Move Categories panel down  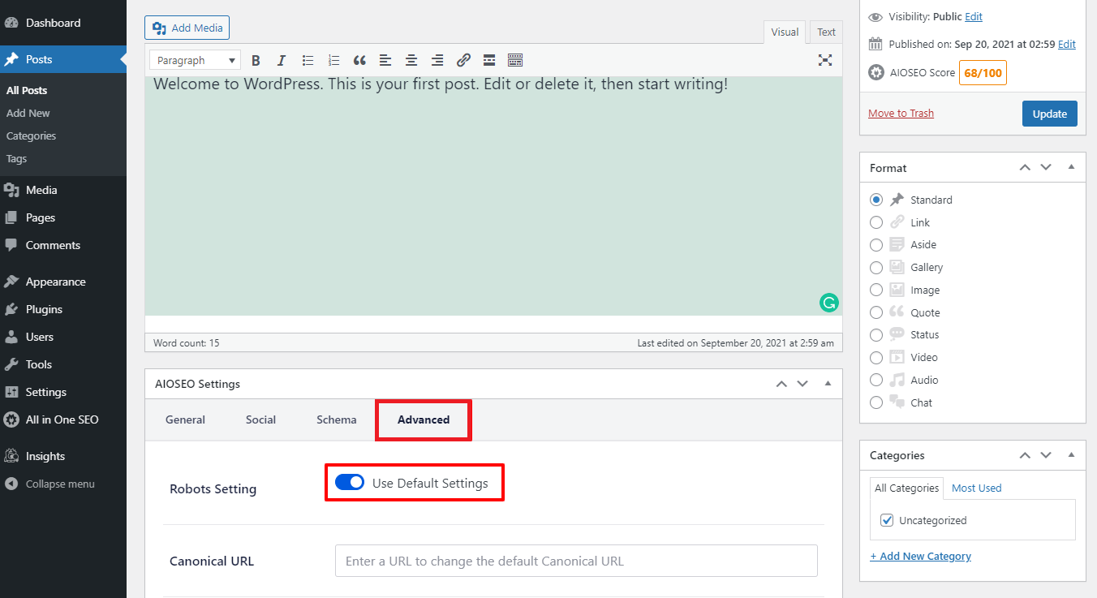coord(1046,455)
